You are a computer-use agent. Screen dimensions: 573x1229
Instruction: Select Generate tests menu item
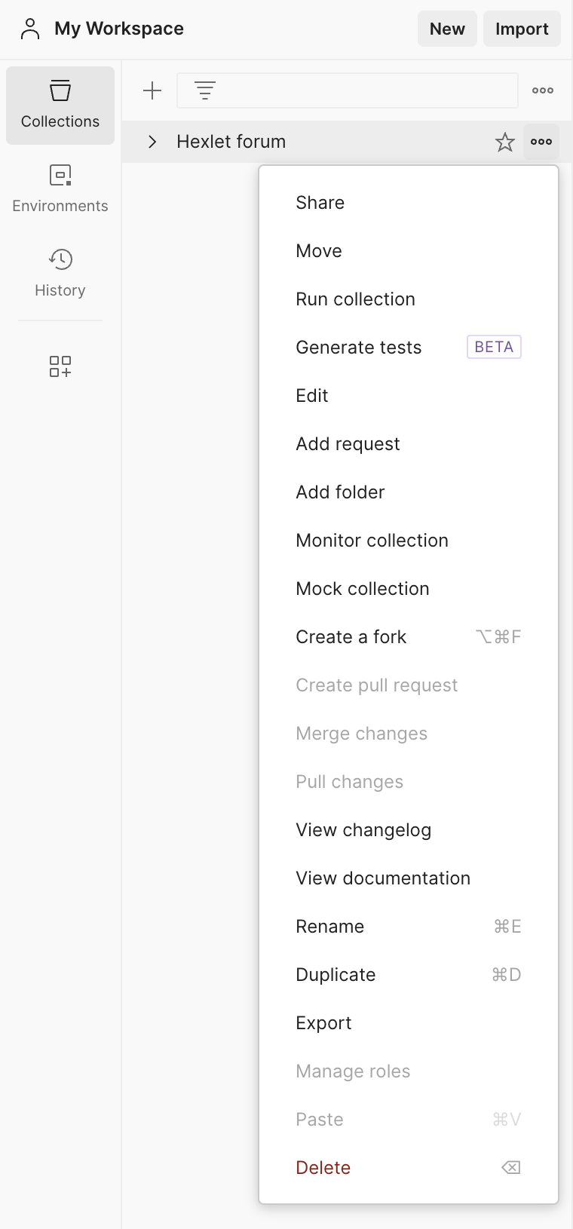click(x=359, y=348)
